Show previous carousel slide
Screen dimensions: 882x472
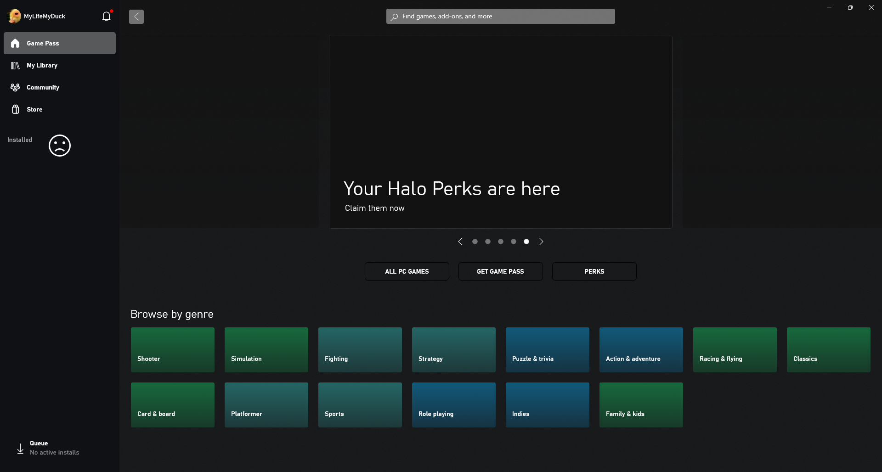(x=460, y=242)
